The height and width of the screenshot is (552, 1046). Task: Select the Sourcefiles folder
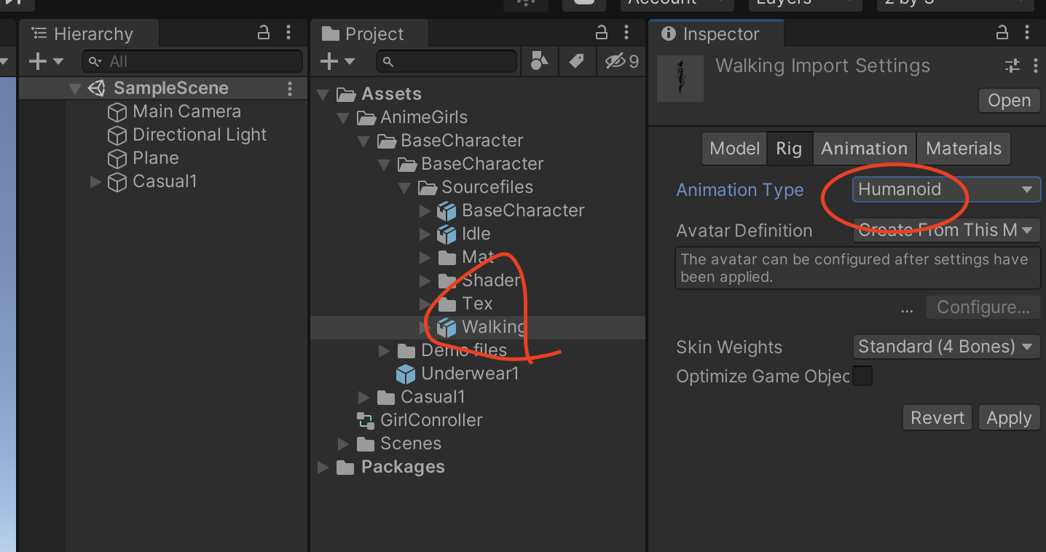click(x=487, y=187)
